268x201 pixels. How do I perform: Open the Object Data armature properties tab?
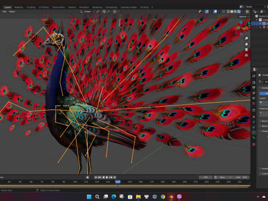click(x=253, y=132)
